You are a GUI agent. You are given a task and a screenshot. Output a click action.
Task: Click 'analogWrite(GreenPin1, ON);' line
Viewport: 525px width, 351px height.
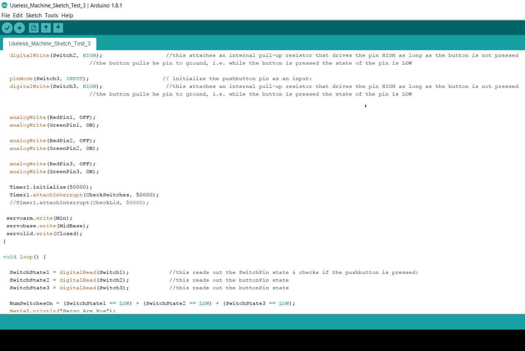click(x=54, y=125)
